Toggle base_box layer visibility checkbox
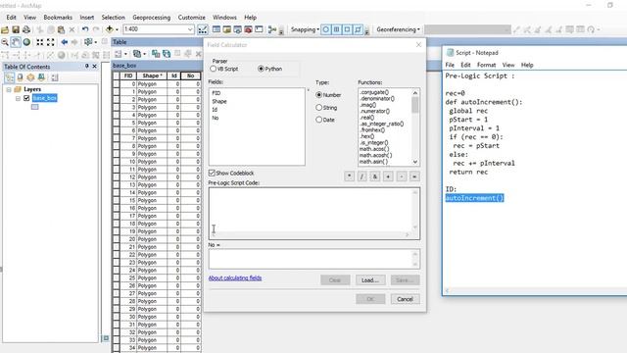Image resolution: width=627 pixels, height=353 pixels. 26,98
